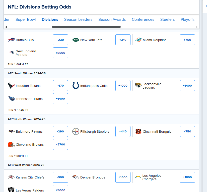Image resolution: width=207 pixels, height=192 pixels.
Task: Click the AFC West Winner 2024-25 heading
Action: click(x=26, y=165)
